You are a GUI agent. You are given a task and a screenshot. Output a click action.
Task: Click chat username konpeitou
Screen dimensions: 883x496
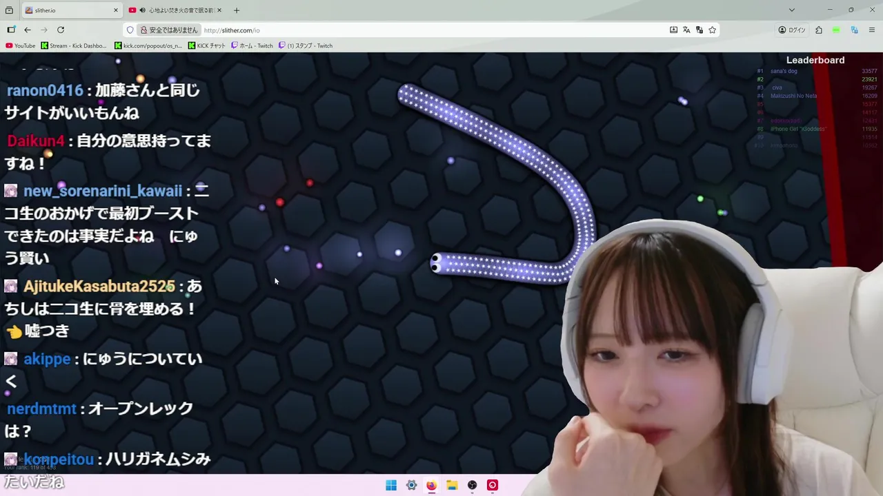tap(59, 459)
